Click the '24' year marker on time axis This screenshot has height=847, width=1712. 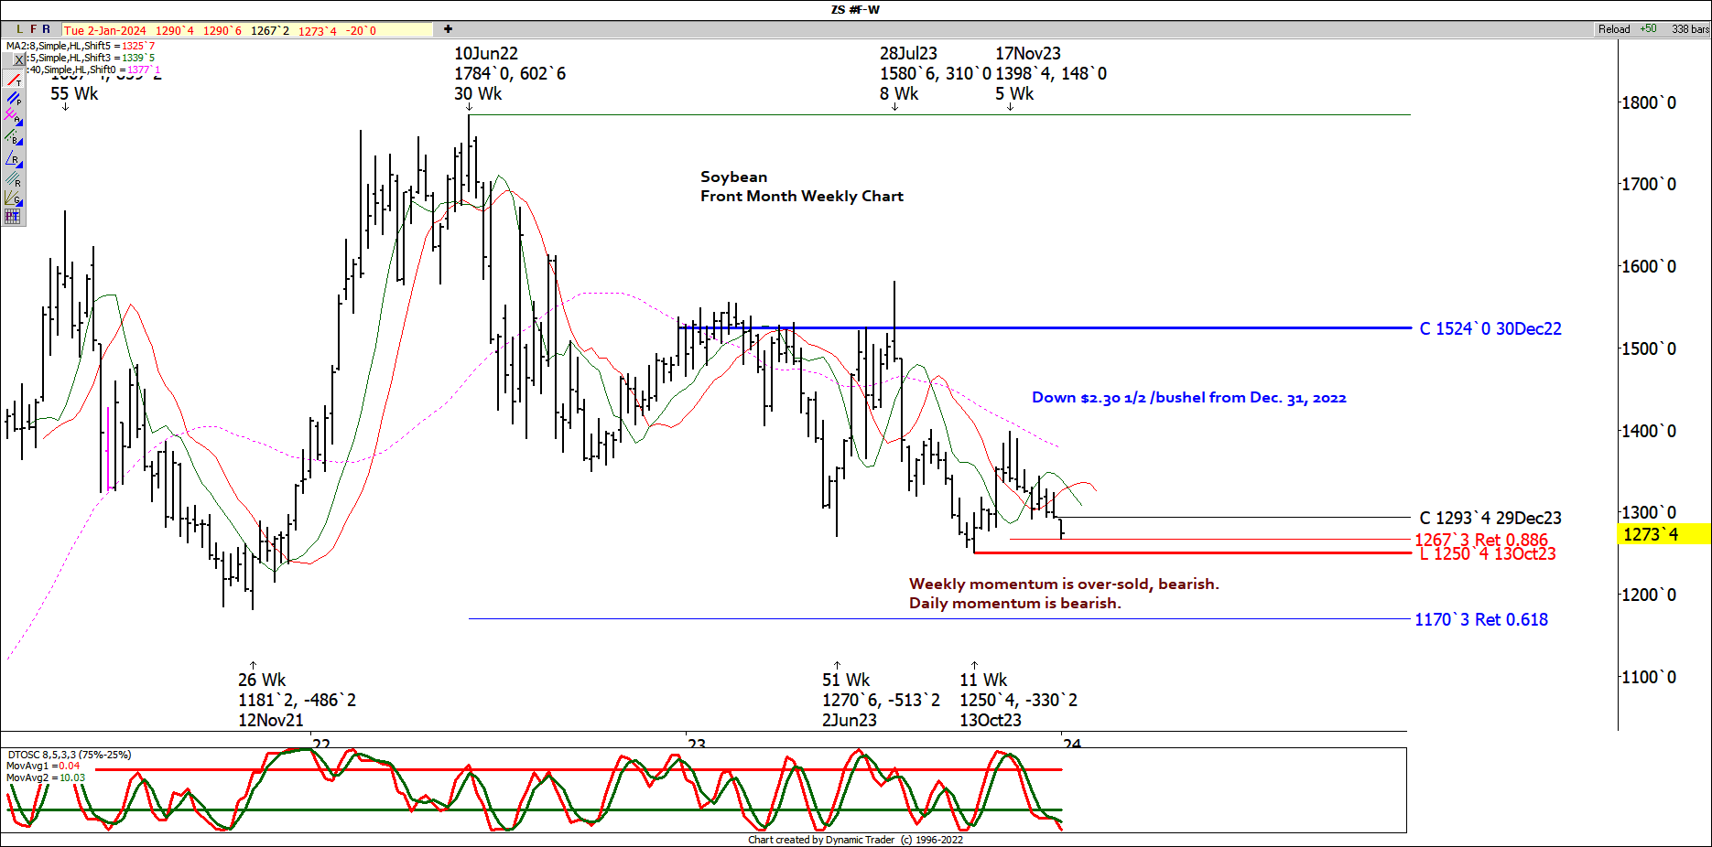(x=1072, y=744)
